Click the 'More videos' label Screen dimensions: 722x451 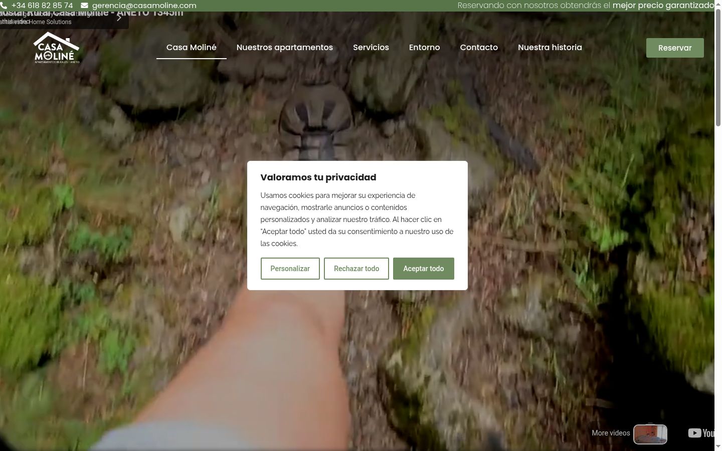611,433
